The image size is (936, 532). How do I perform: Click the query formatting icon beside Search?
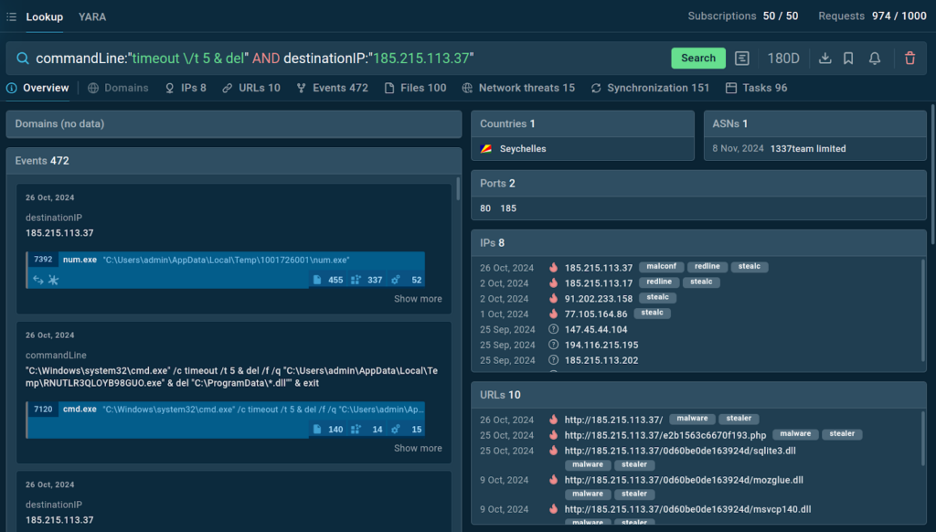742,59
